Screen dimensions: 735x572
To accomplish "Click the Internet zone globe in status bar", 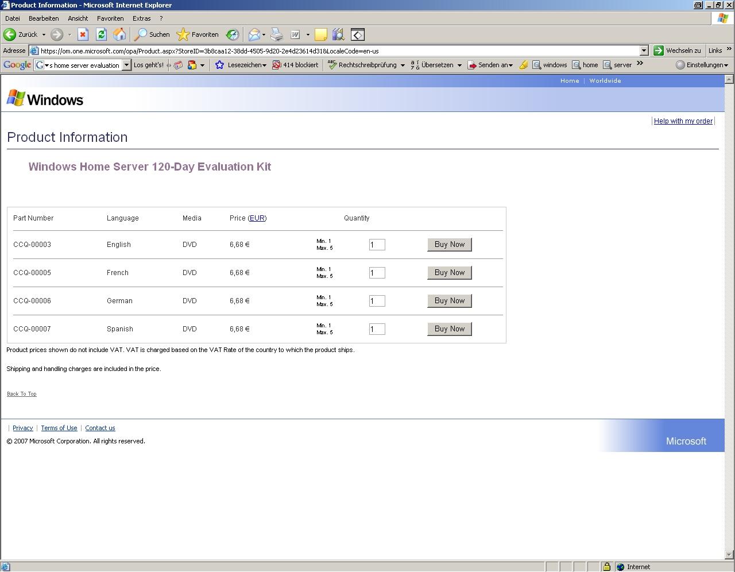I will (620, 567).
